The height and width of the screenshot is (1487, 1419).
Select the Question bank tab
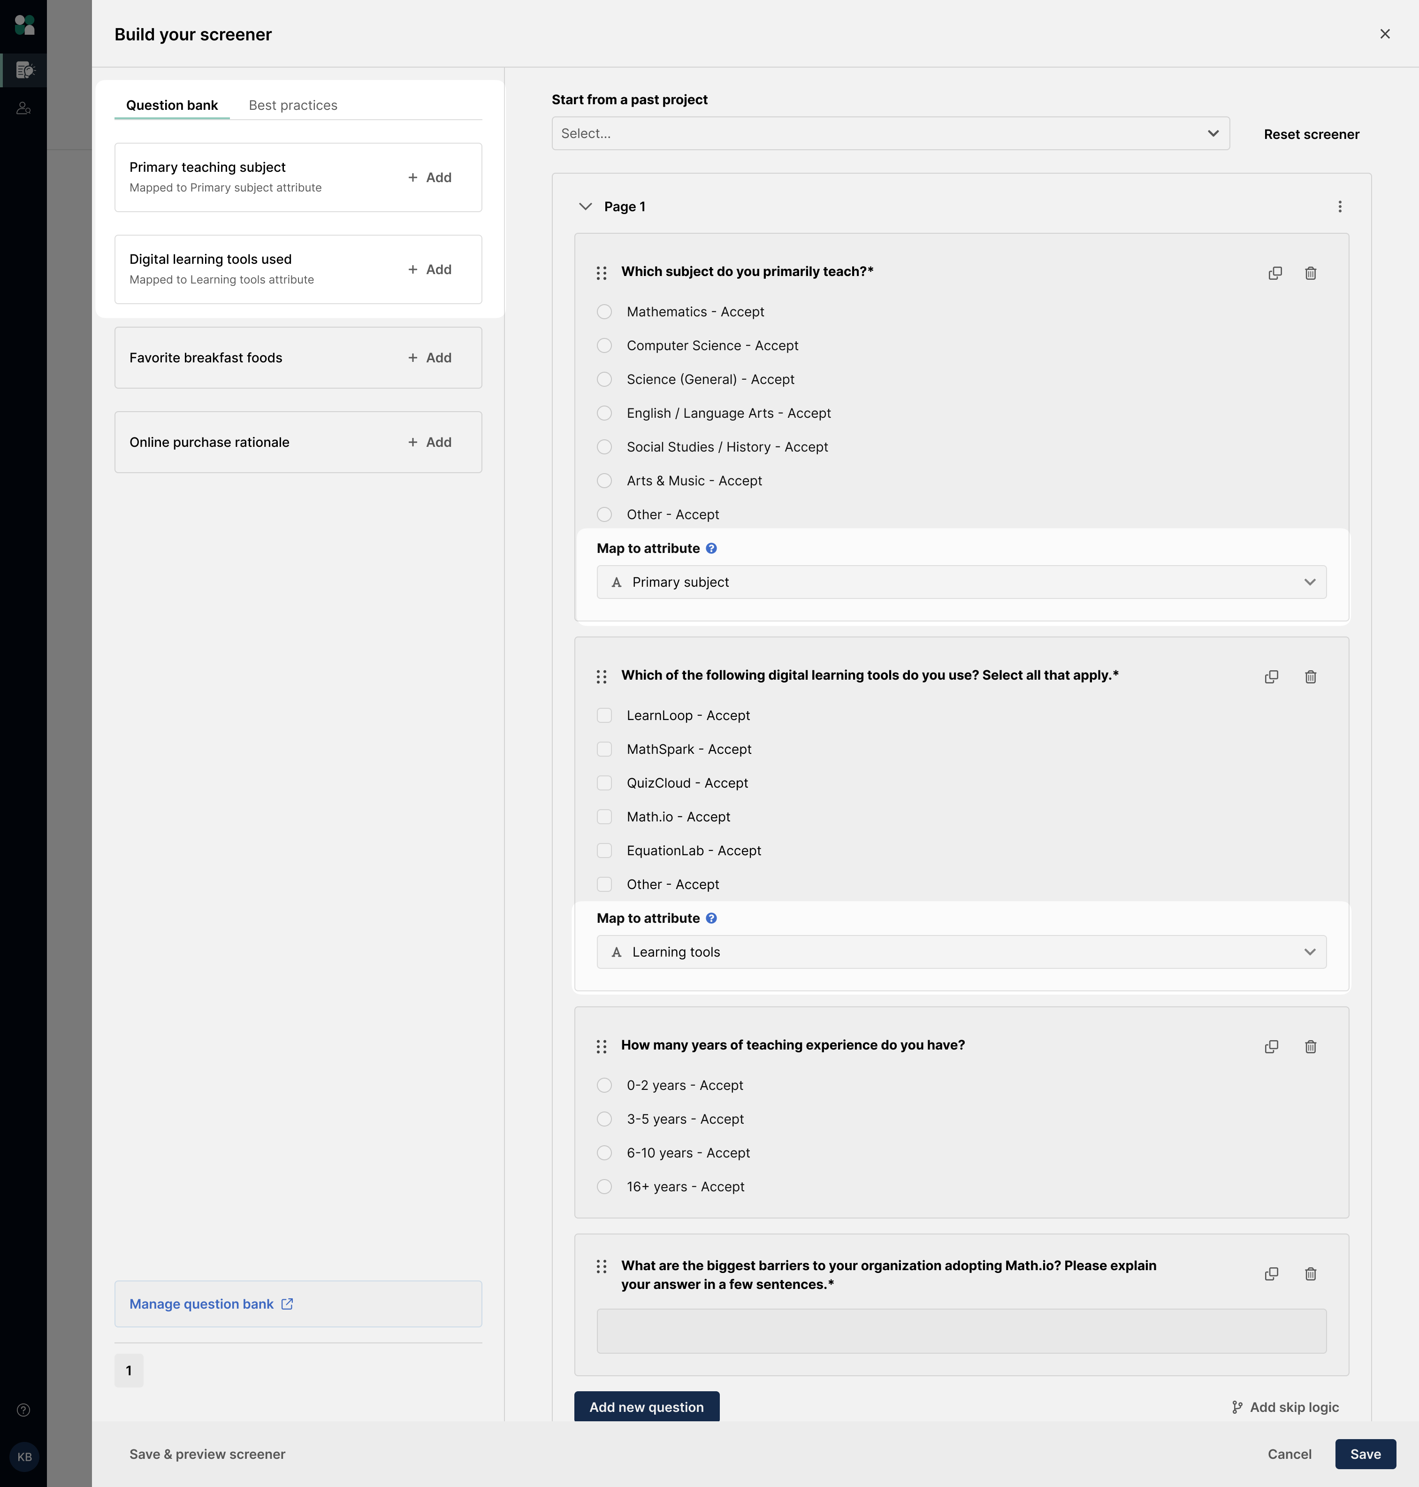(172, 105)
